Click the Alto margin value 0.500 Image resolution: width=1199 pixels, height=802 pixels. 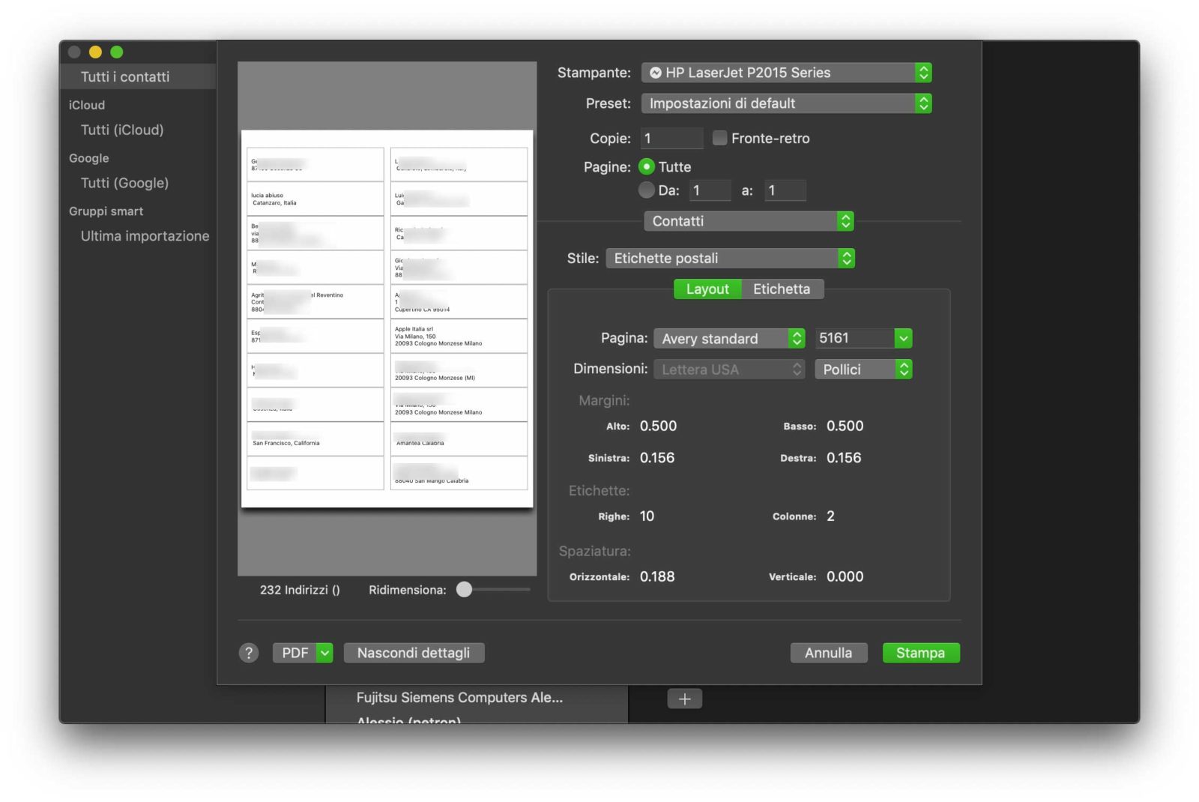[x=658, y=426]
